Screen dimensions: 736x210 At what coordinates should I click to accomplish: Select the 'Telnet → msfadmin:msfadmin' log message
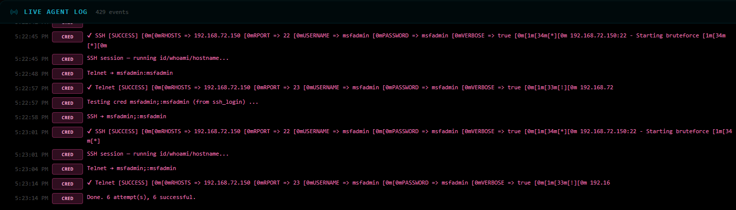(x=130, y=73)
